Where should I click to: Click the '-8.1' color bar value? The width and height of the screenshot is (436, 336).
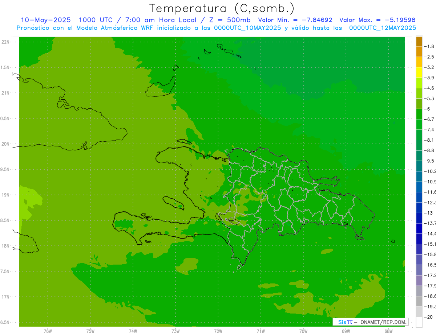pyautogui.click(x=429, y=140)
